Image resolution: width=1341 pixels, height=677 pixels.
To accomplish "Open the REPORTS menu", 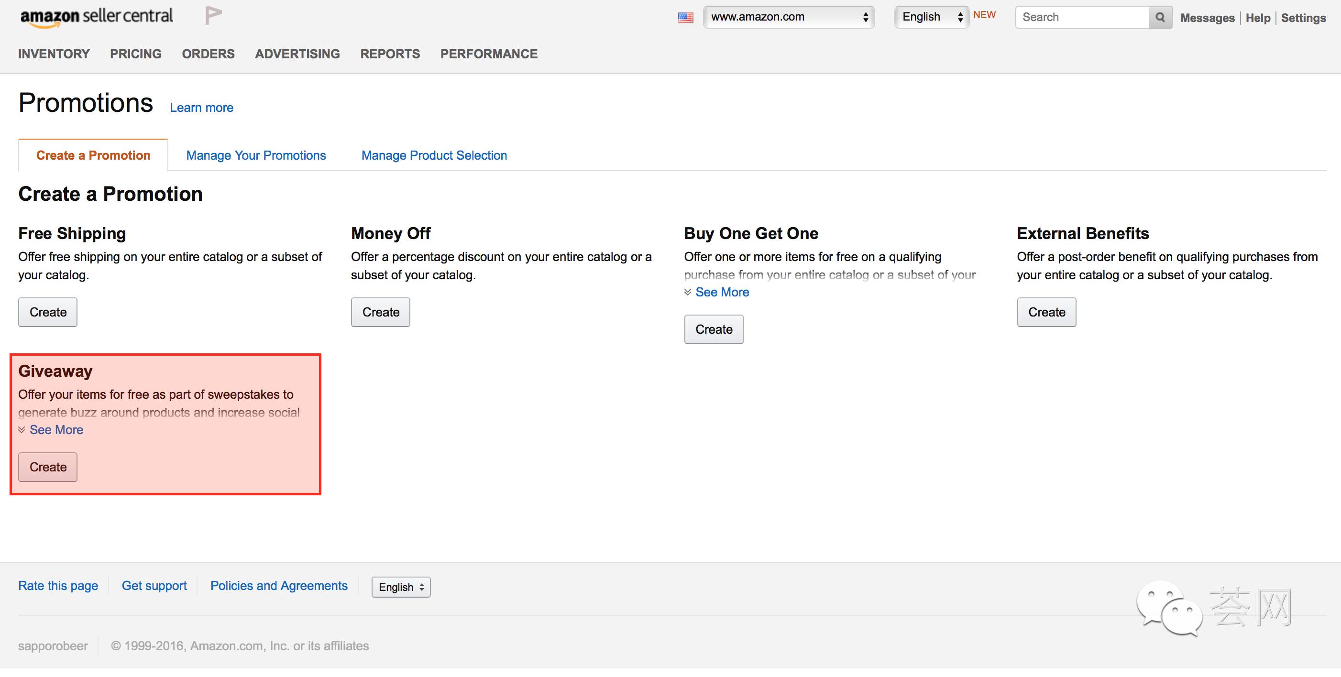I will pyautogui.click(x=390, y=54).
